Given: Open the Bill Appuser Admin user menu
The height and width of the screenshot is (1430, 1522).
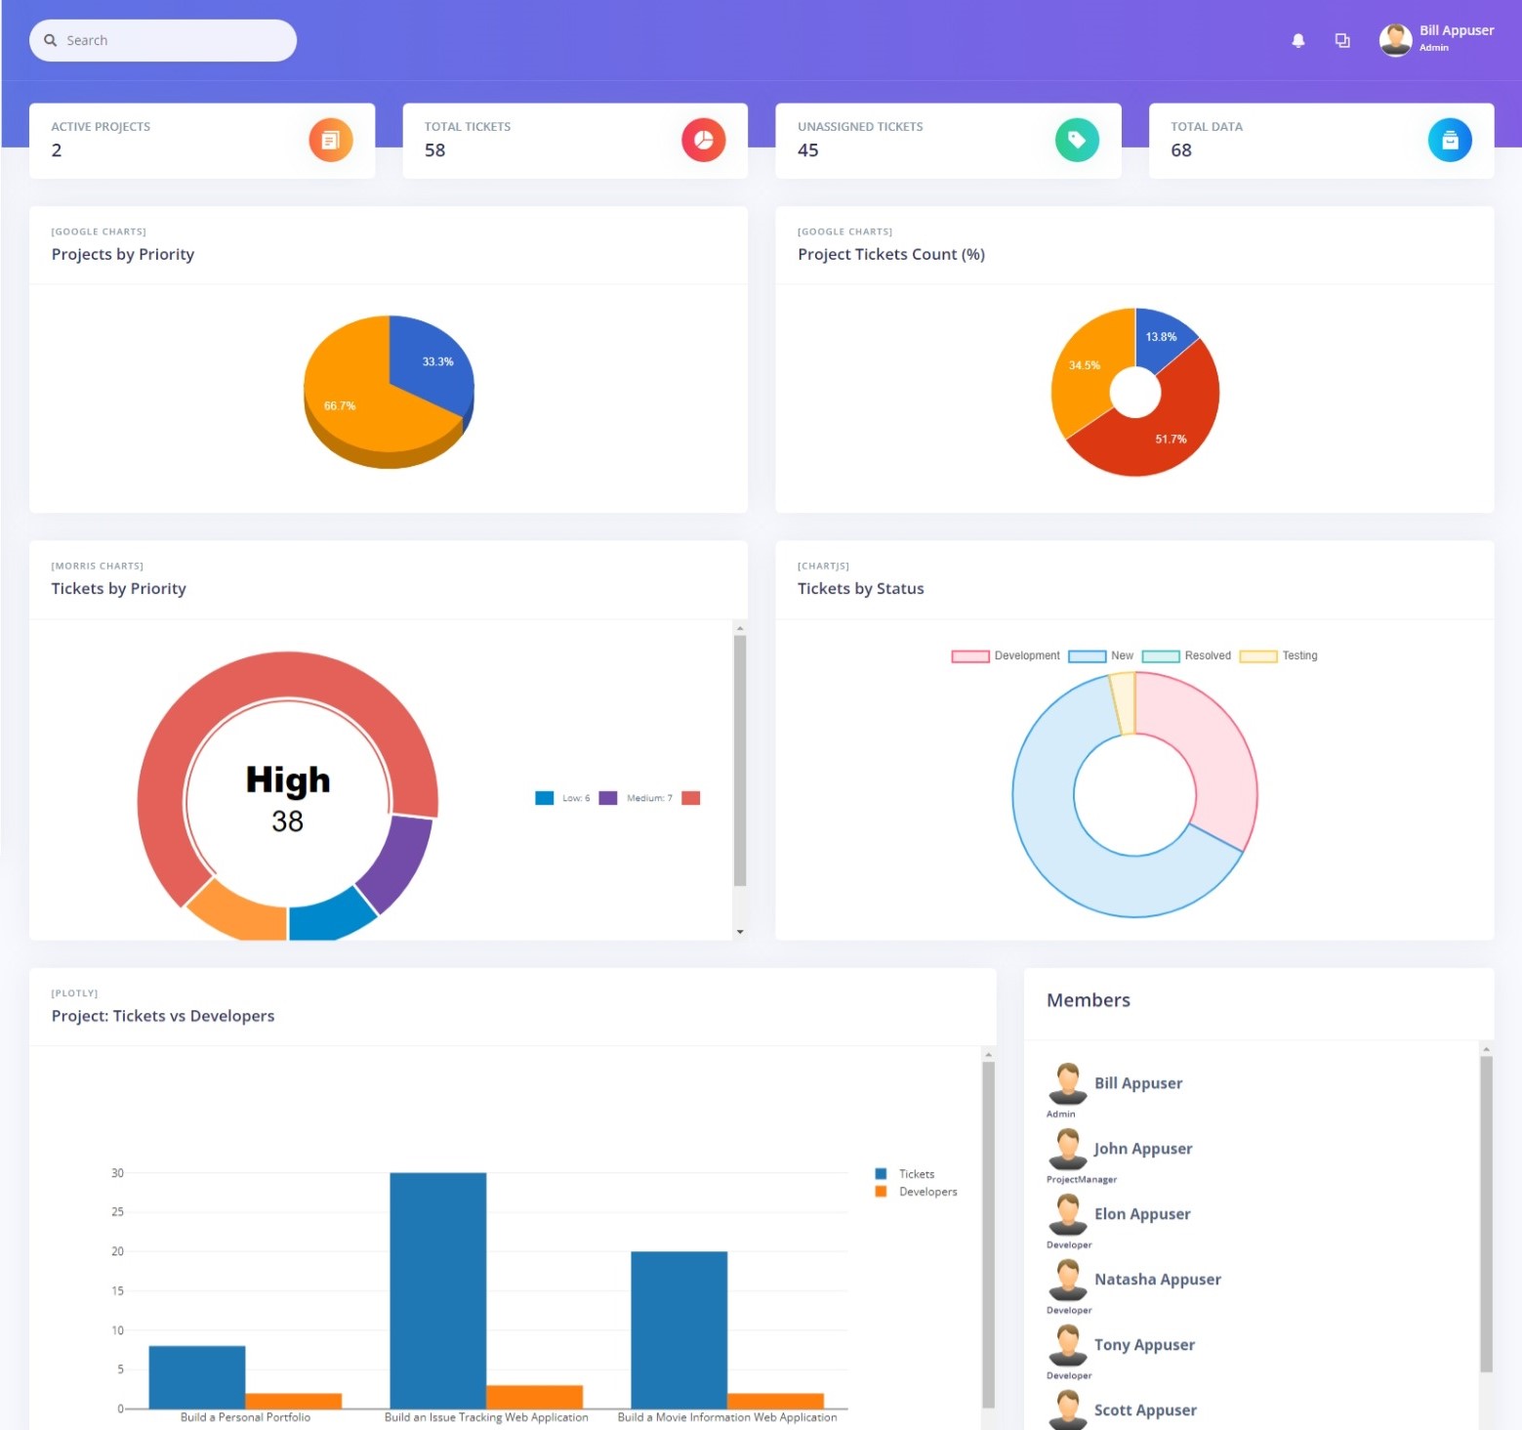Looking at the screenshot, I should tap(1455, 38).
